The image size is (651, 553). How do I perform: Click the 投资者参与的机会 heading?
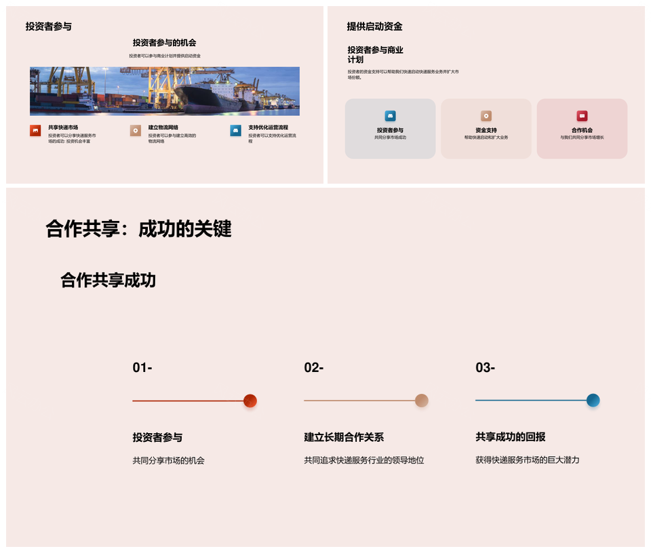(x=165, y=43)
